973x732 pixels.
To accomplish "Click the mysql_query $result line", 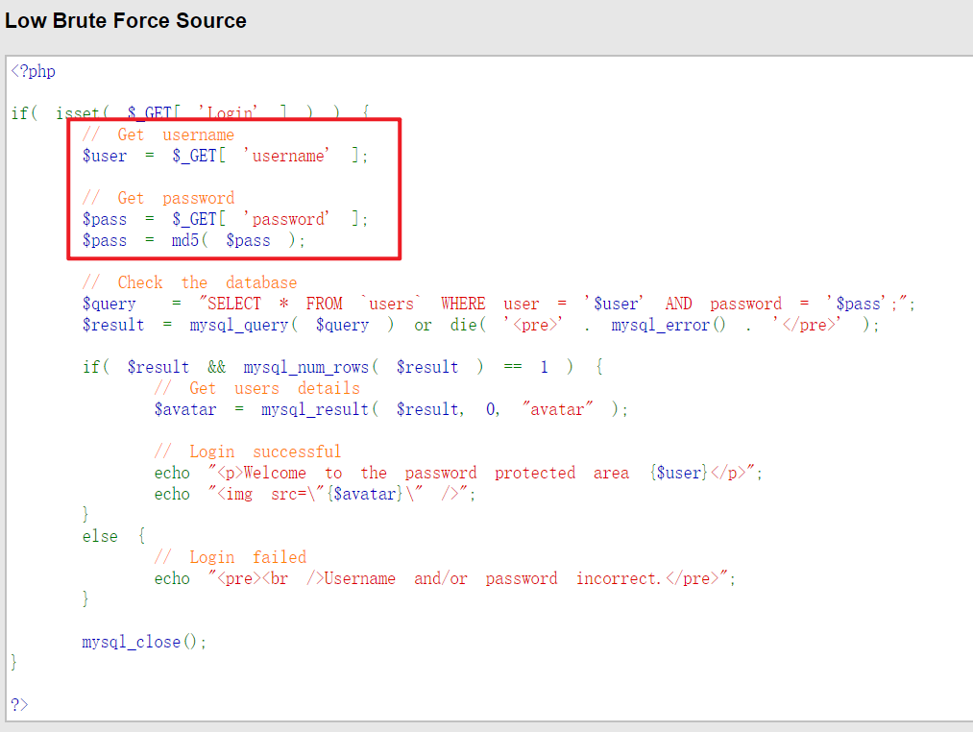I will click(481, 325).
